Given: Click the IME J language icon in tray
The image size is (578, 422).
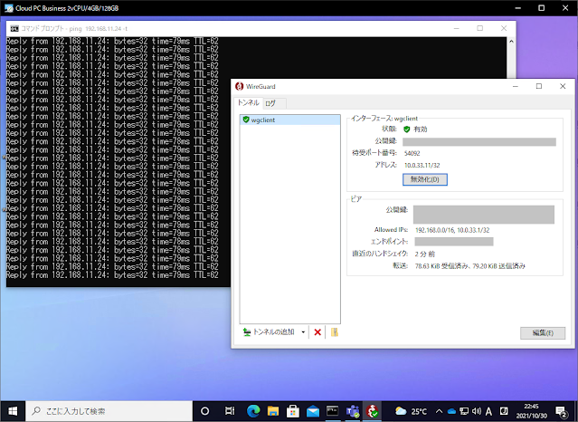Looking at the screenshot, I should 504,411.
